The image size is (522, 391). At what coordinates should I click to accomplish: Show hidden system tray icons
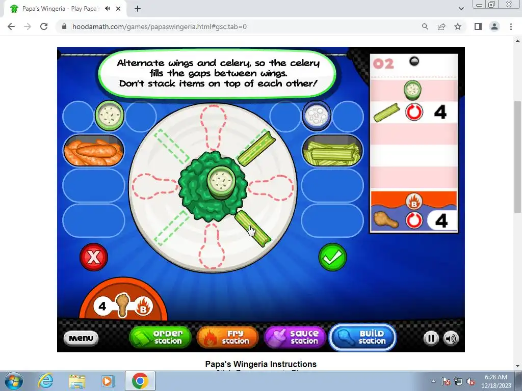(x=433, y=381)
